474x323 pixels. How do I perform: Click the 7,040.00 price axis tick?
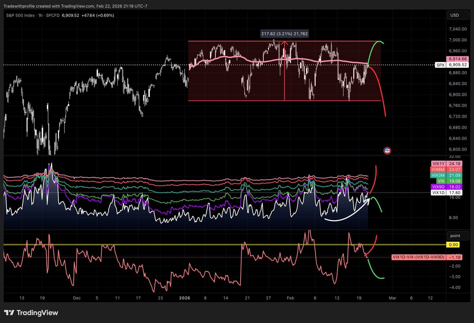[457, 29]
